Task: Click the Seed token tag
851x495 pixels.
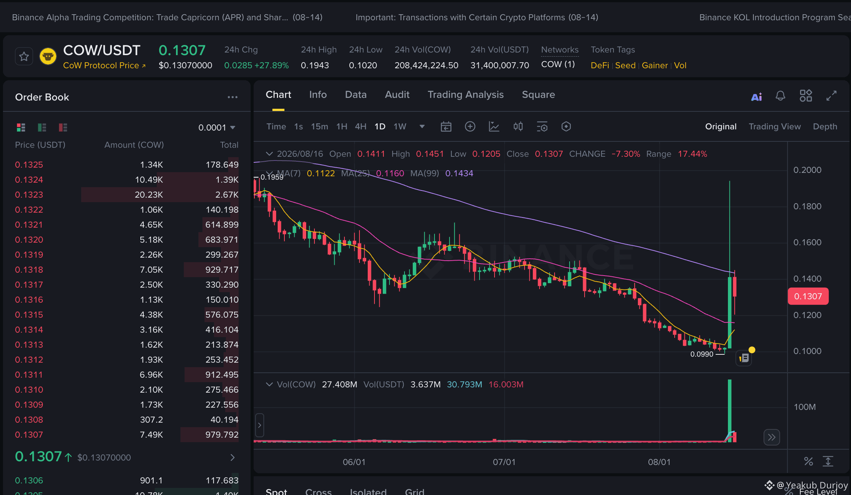Action: click(x=625, y=66)
